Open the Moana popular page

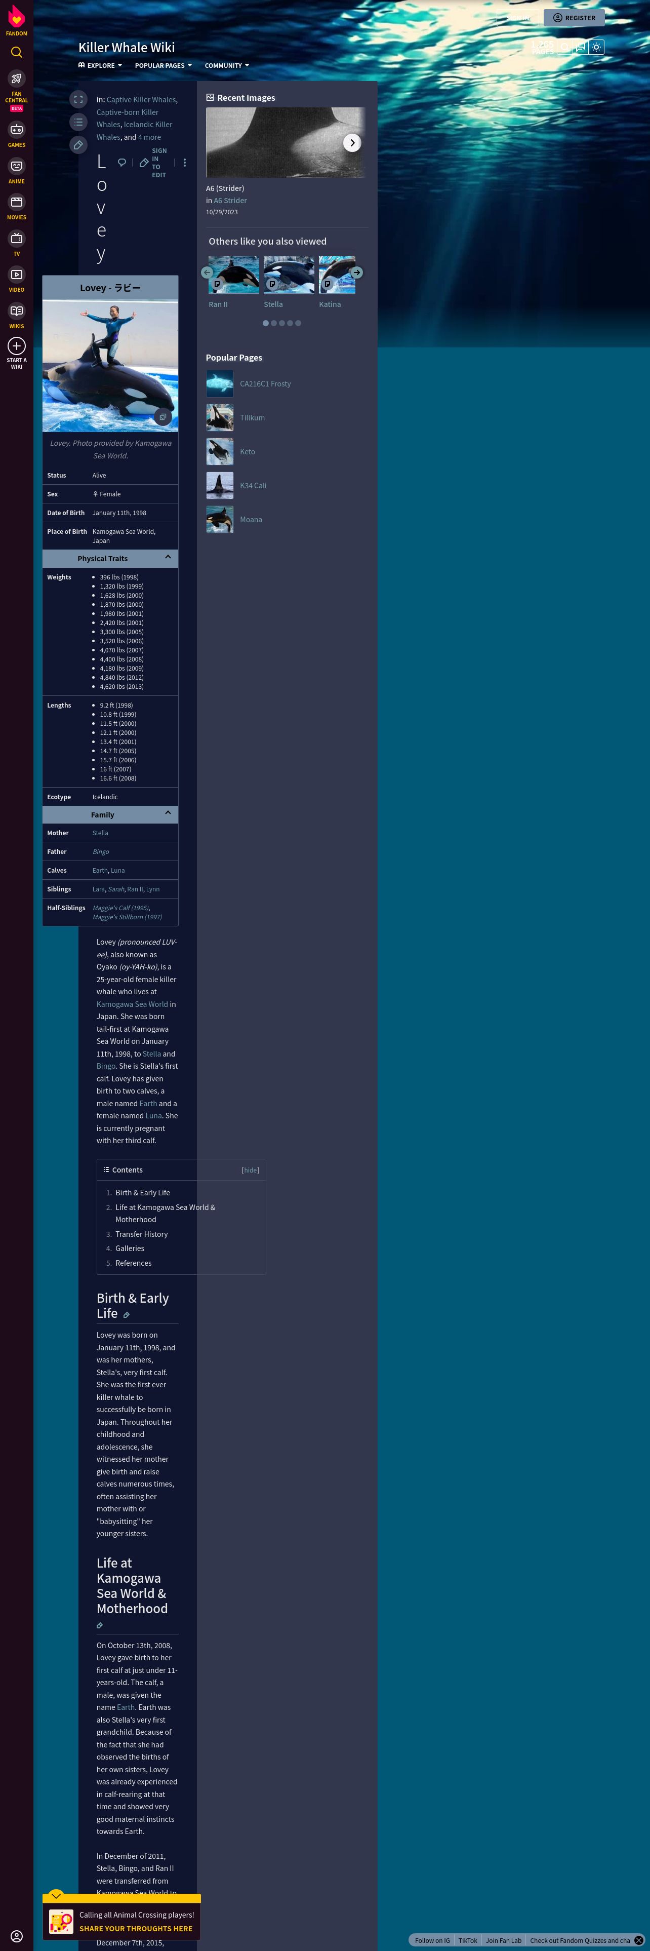click(251, 520)
